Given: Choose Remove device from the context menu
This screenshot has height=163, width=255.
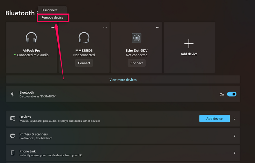Looking at the screenshot, I should point(53,18).
